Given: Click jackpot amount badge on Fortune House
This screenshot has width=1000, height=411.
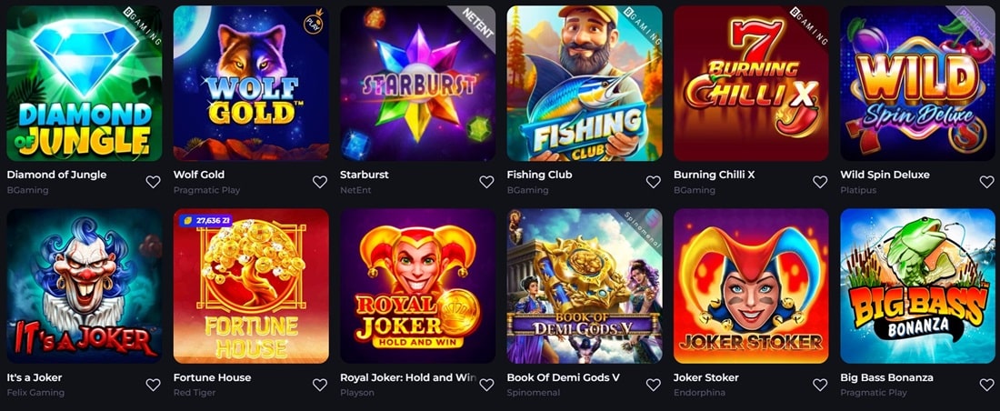Looking at the screenshot, I should point(207,220).
